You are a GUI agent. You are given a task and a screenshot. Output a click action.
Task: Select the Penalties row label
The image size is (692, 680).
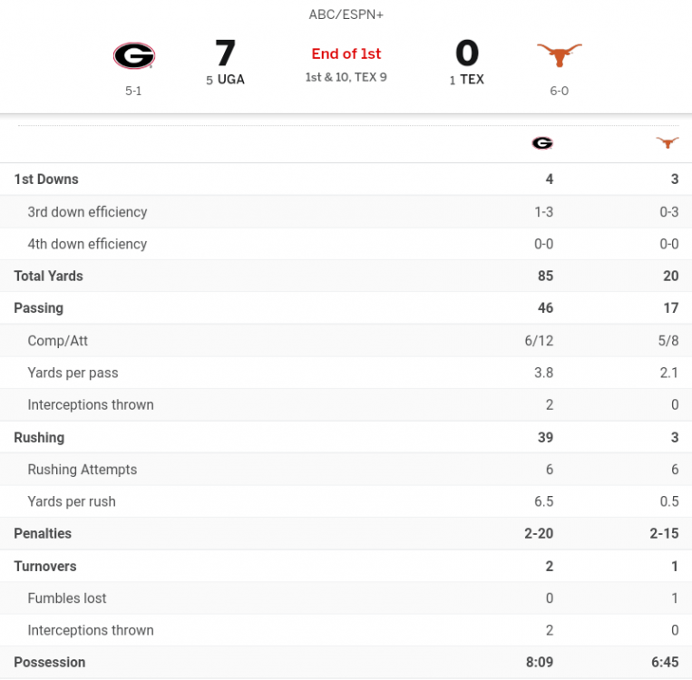(43, 533)
